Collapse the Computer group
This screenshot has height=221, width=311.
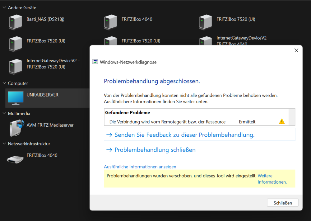pos(4,83)
